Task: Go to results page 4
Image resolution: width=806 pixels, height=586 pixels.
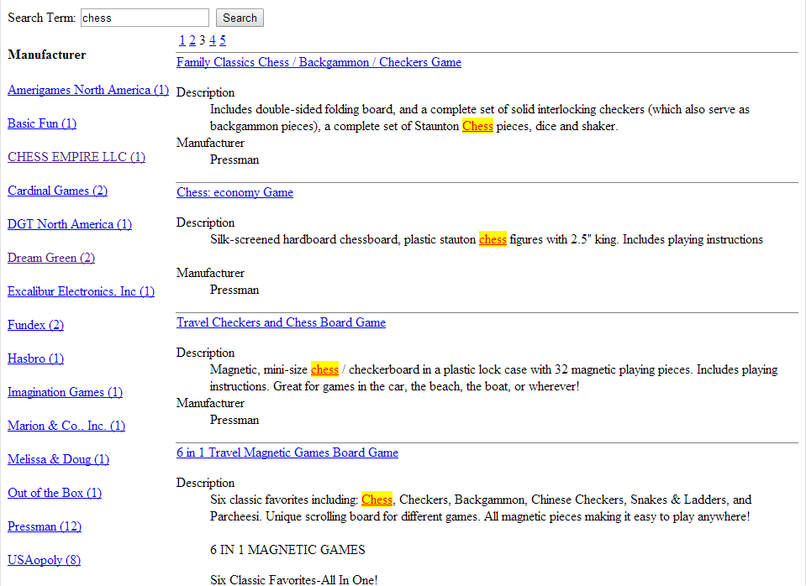Action: (213, 40)
